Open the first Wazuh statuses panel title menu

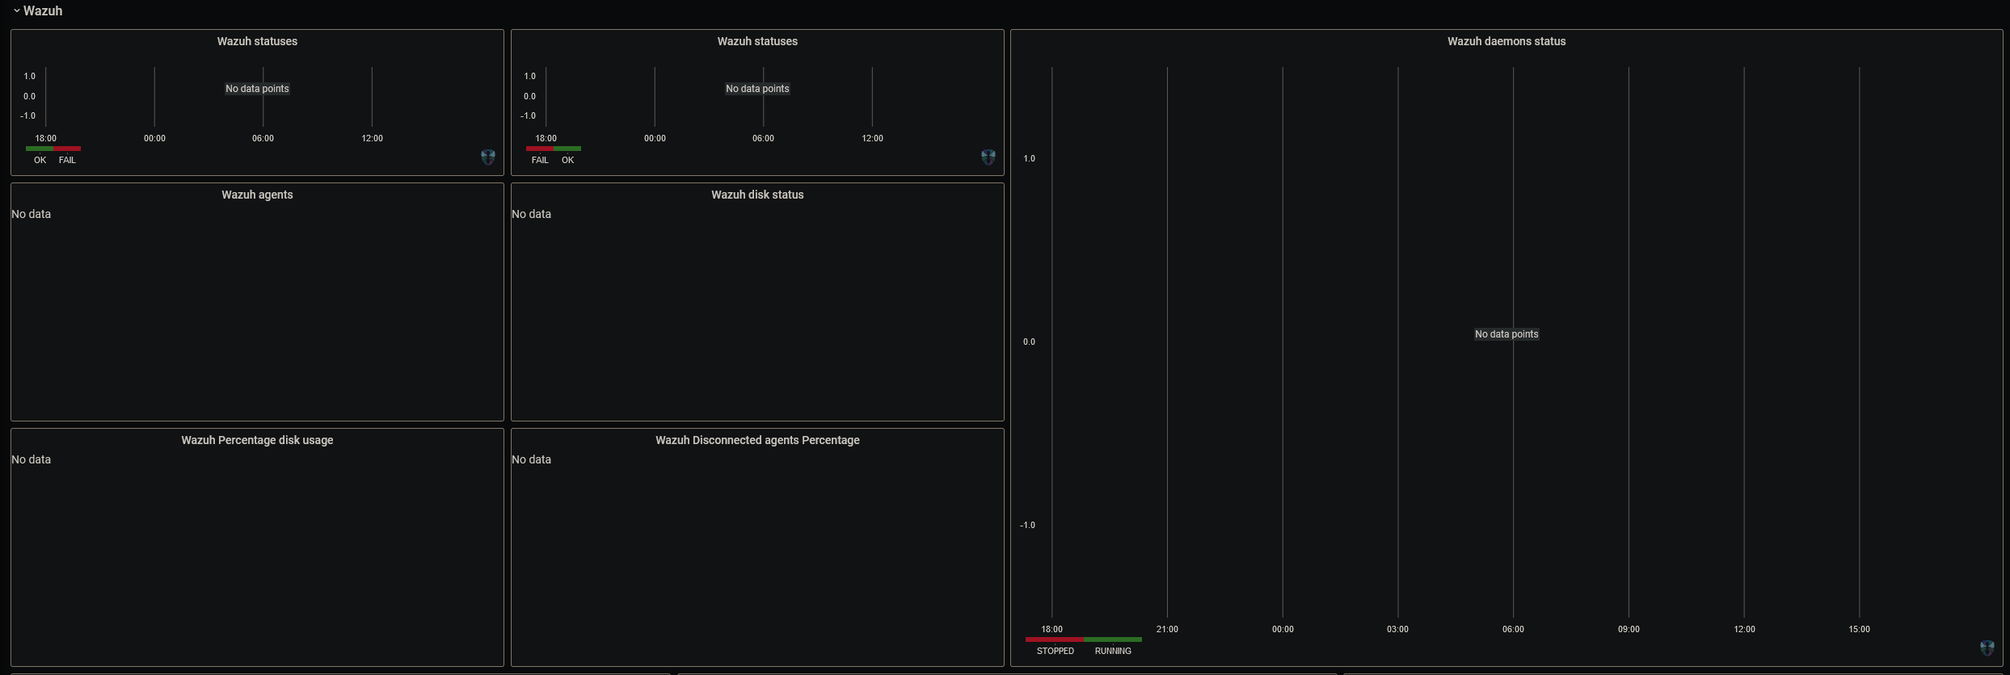(x=257, y=41)
